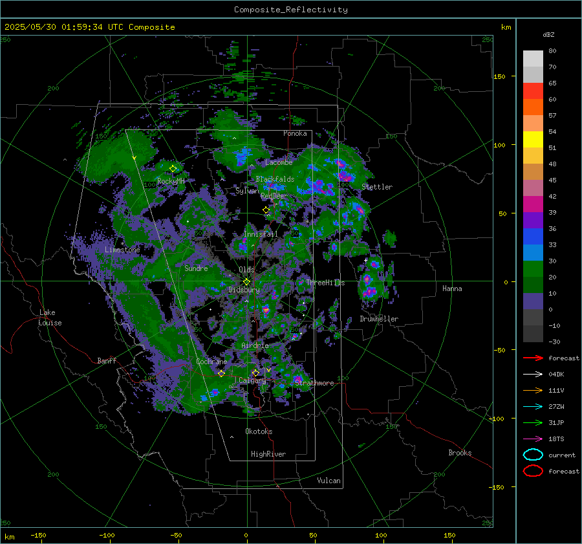Image resolution: width=582 pixels, height=544 pixels.
Task: Click the -150 tick on bottom axis
Action: (x=38, y=535)
